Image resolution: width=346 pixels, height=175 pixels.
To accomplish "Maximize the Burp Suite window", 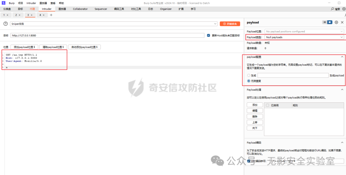I will (x=339, y=3).
